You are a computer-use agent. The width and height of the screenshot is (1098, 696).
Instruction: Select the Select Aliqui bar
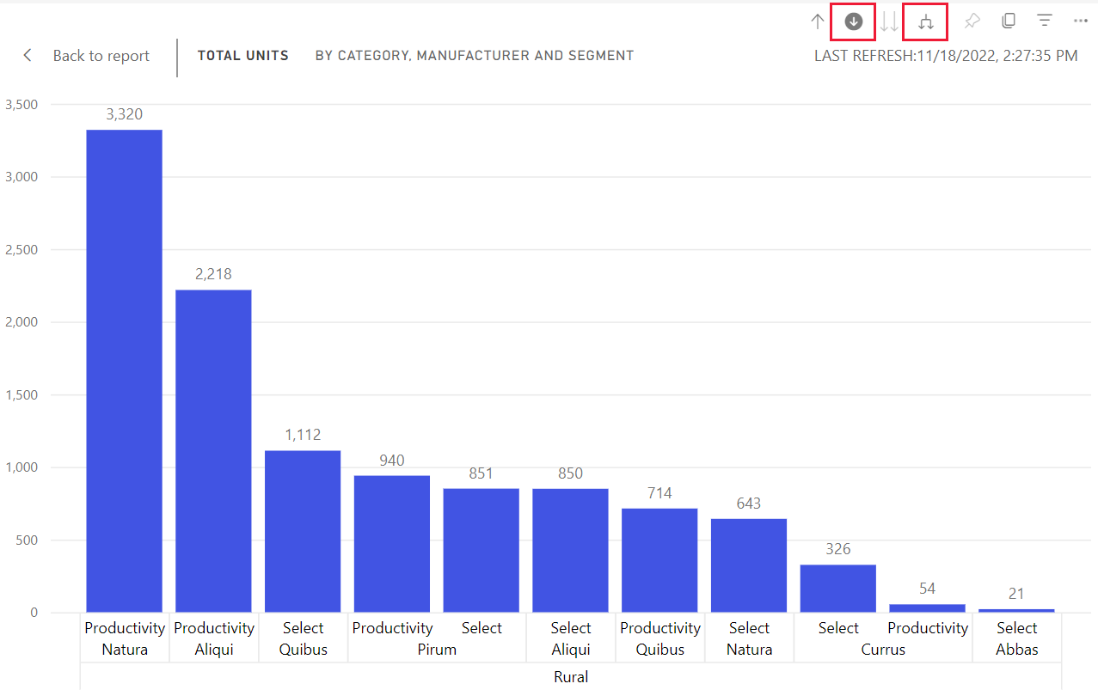[570, 550]
